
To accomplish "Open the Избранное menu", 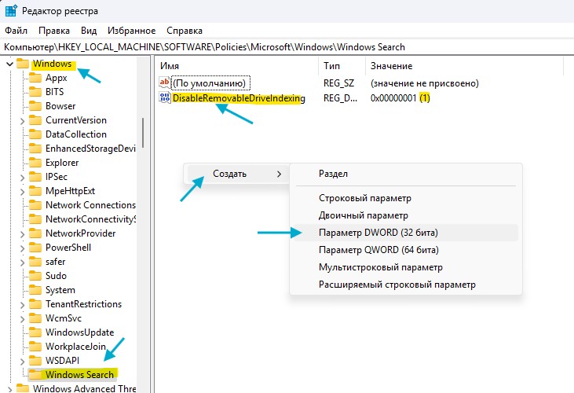I will (131, 31).
